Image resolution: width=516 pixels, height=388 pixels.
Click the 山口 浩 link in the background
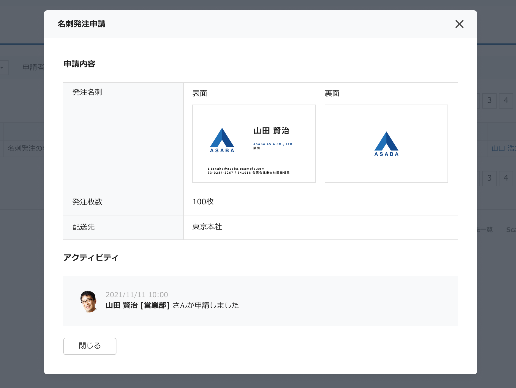click(x=503, y=148)
